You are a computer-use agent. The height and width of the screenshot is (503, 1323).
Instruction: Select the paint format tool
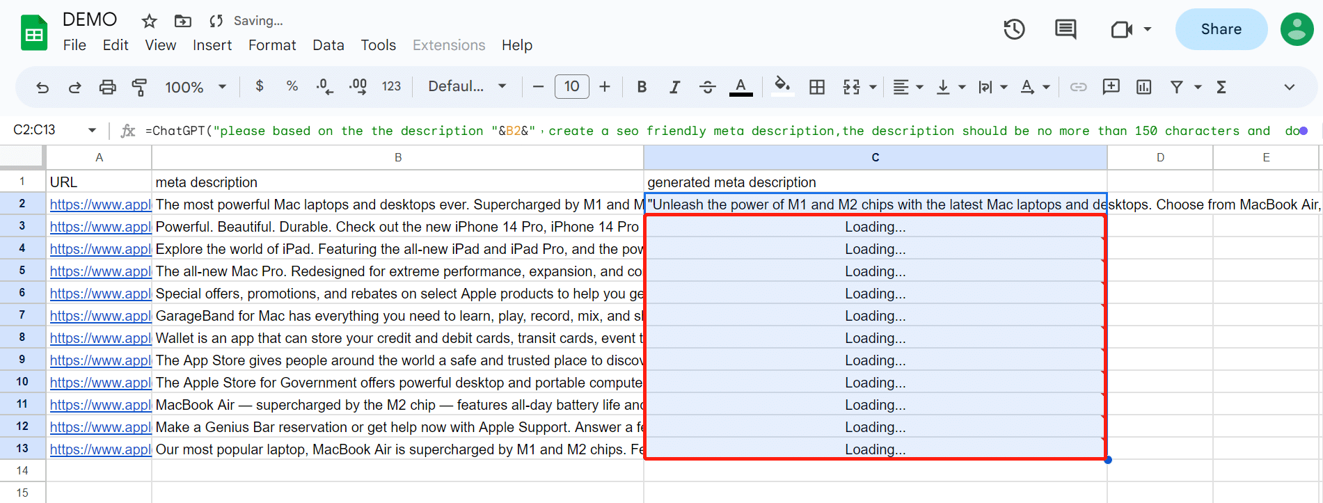(139, 87)
